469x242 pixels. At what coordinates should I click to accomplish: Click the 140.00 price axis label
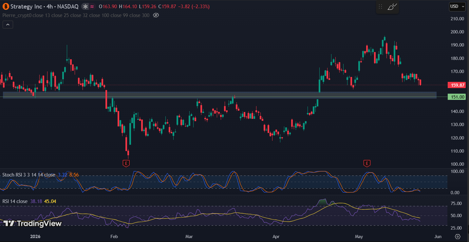[457, 111]
